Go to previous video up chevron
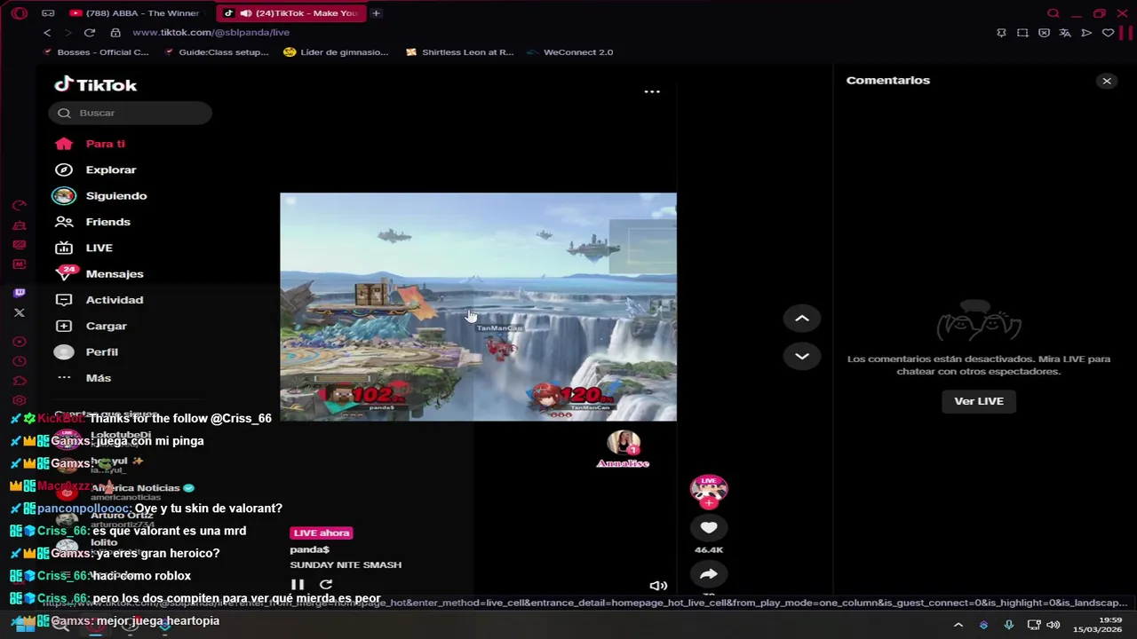Screen dimensions: 1137x639 click(x=801, y=319)
